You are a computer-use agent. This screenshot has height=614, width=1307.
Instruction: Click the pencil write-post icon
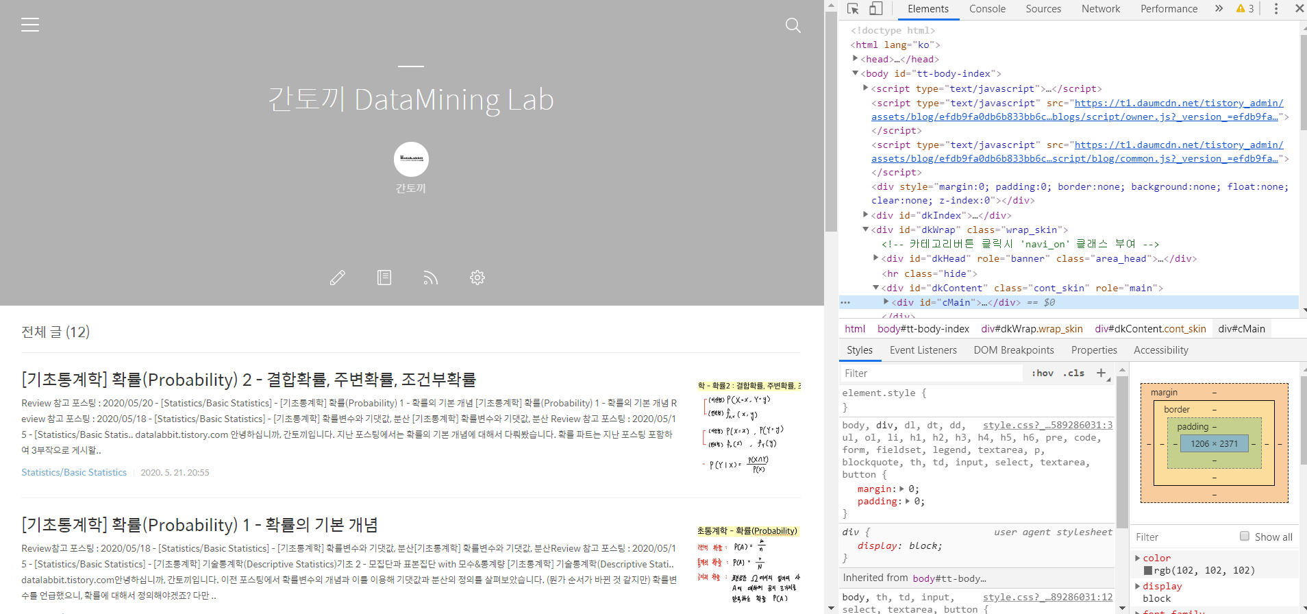click(338, 278)
